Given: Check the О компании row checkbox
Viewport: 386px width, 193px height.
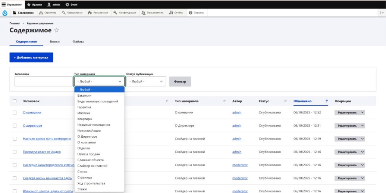Looking at the screenshot, I should (15, 112).
